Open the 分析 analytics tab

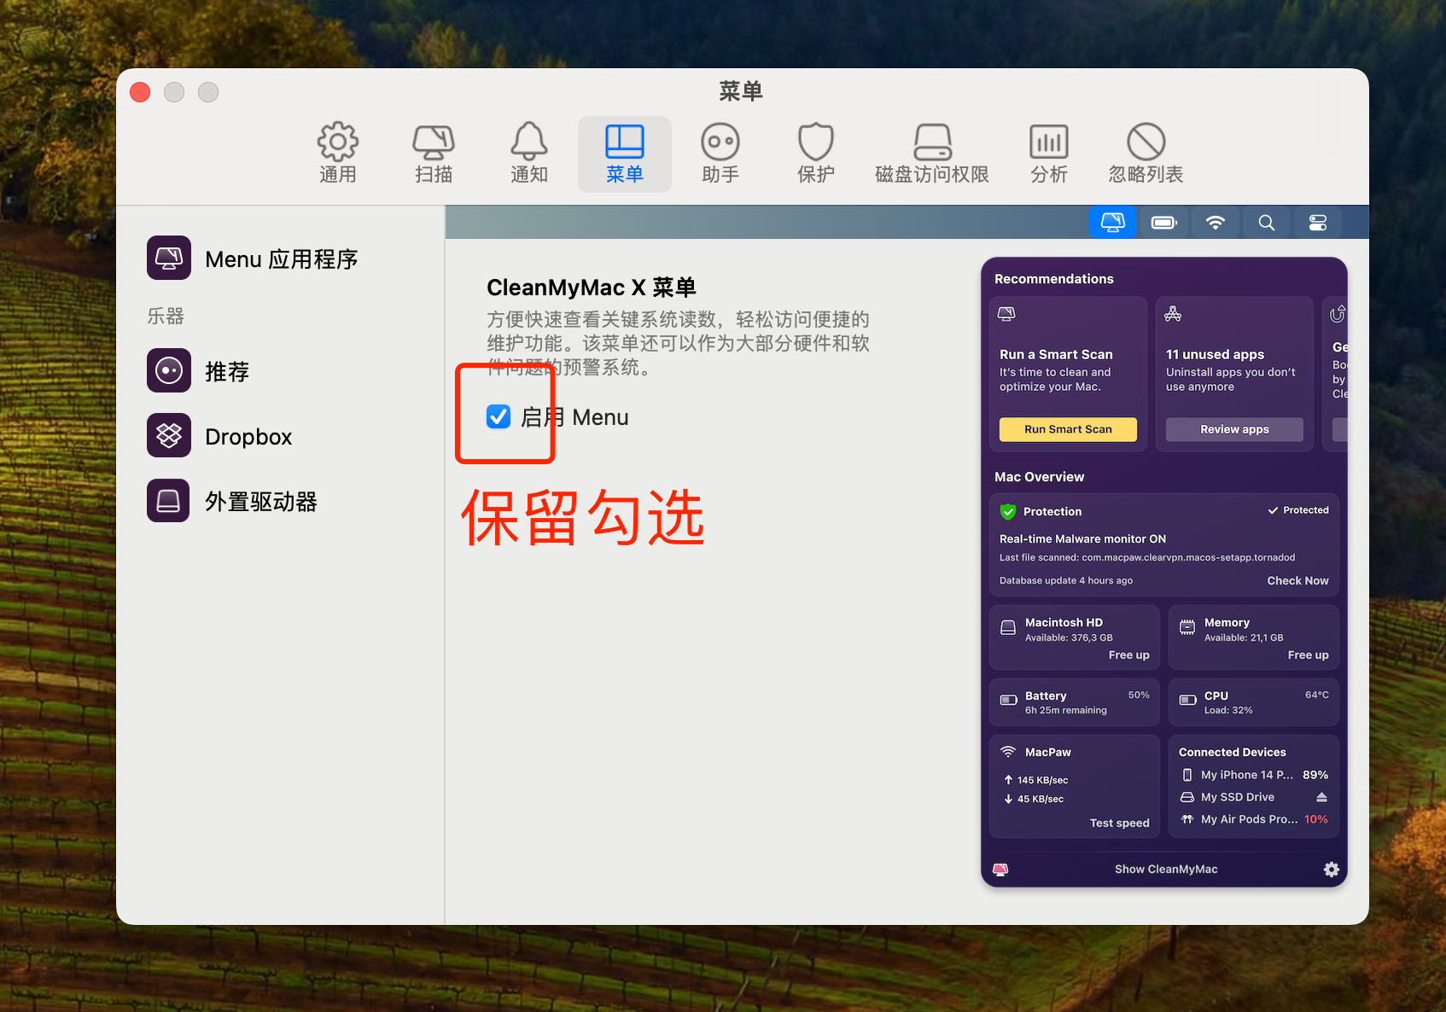pos(1049,154)
